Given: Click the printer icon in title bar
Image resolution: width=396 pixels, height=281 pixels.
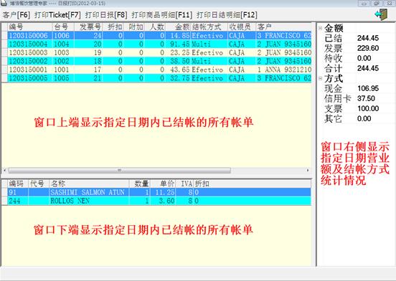Looking at the screenshot, I should pyautogui.click(x=4, y=4).
